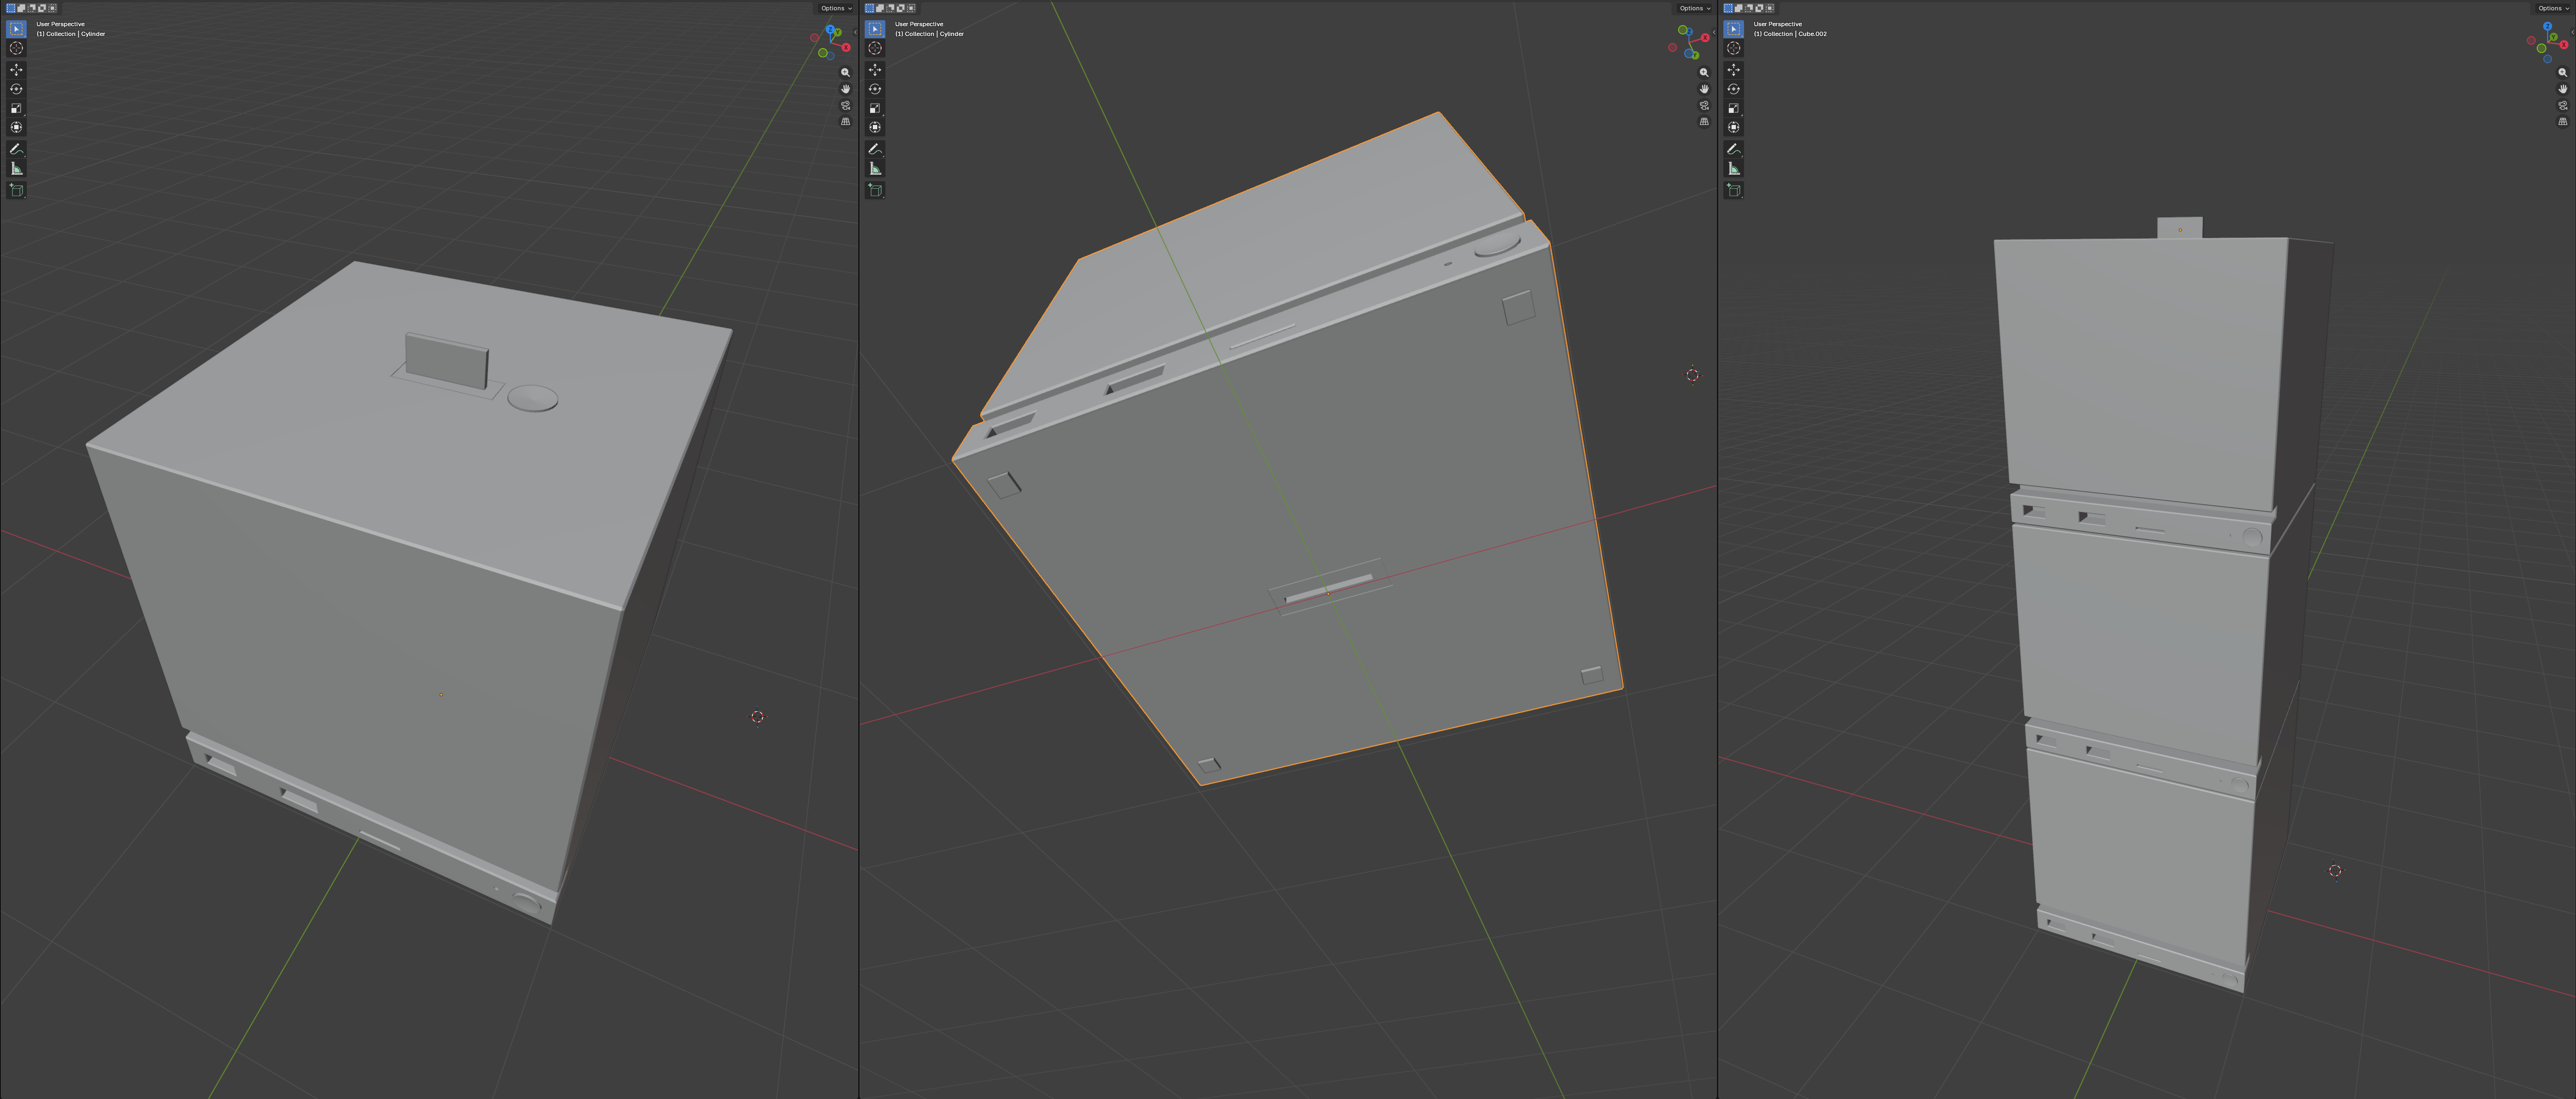Toggle camera view in the left viewport
Screen dimensions: 2576x1099
[x=845, y=105]
